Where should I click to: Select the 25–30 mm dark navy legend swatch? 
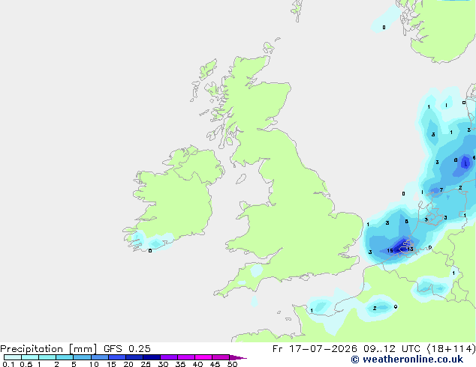pos(152,357)
